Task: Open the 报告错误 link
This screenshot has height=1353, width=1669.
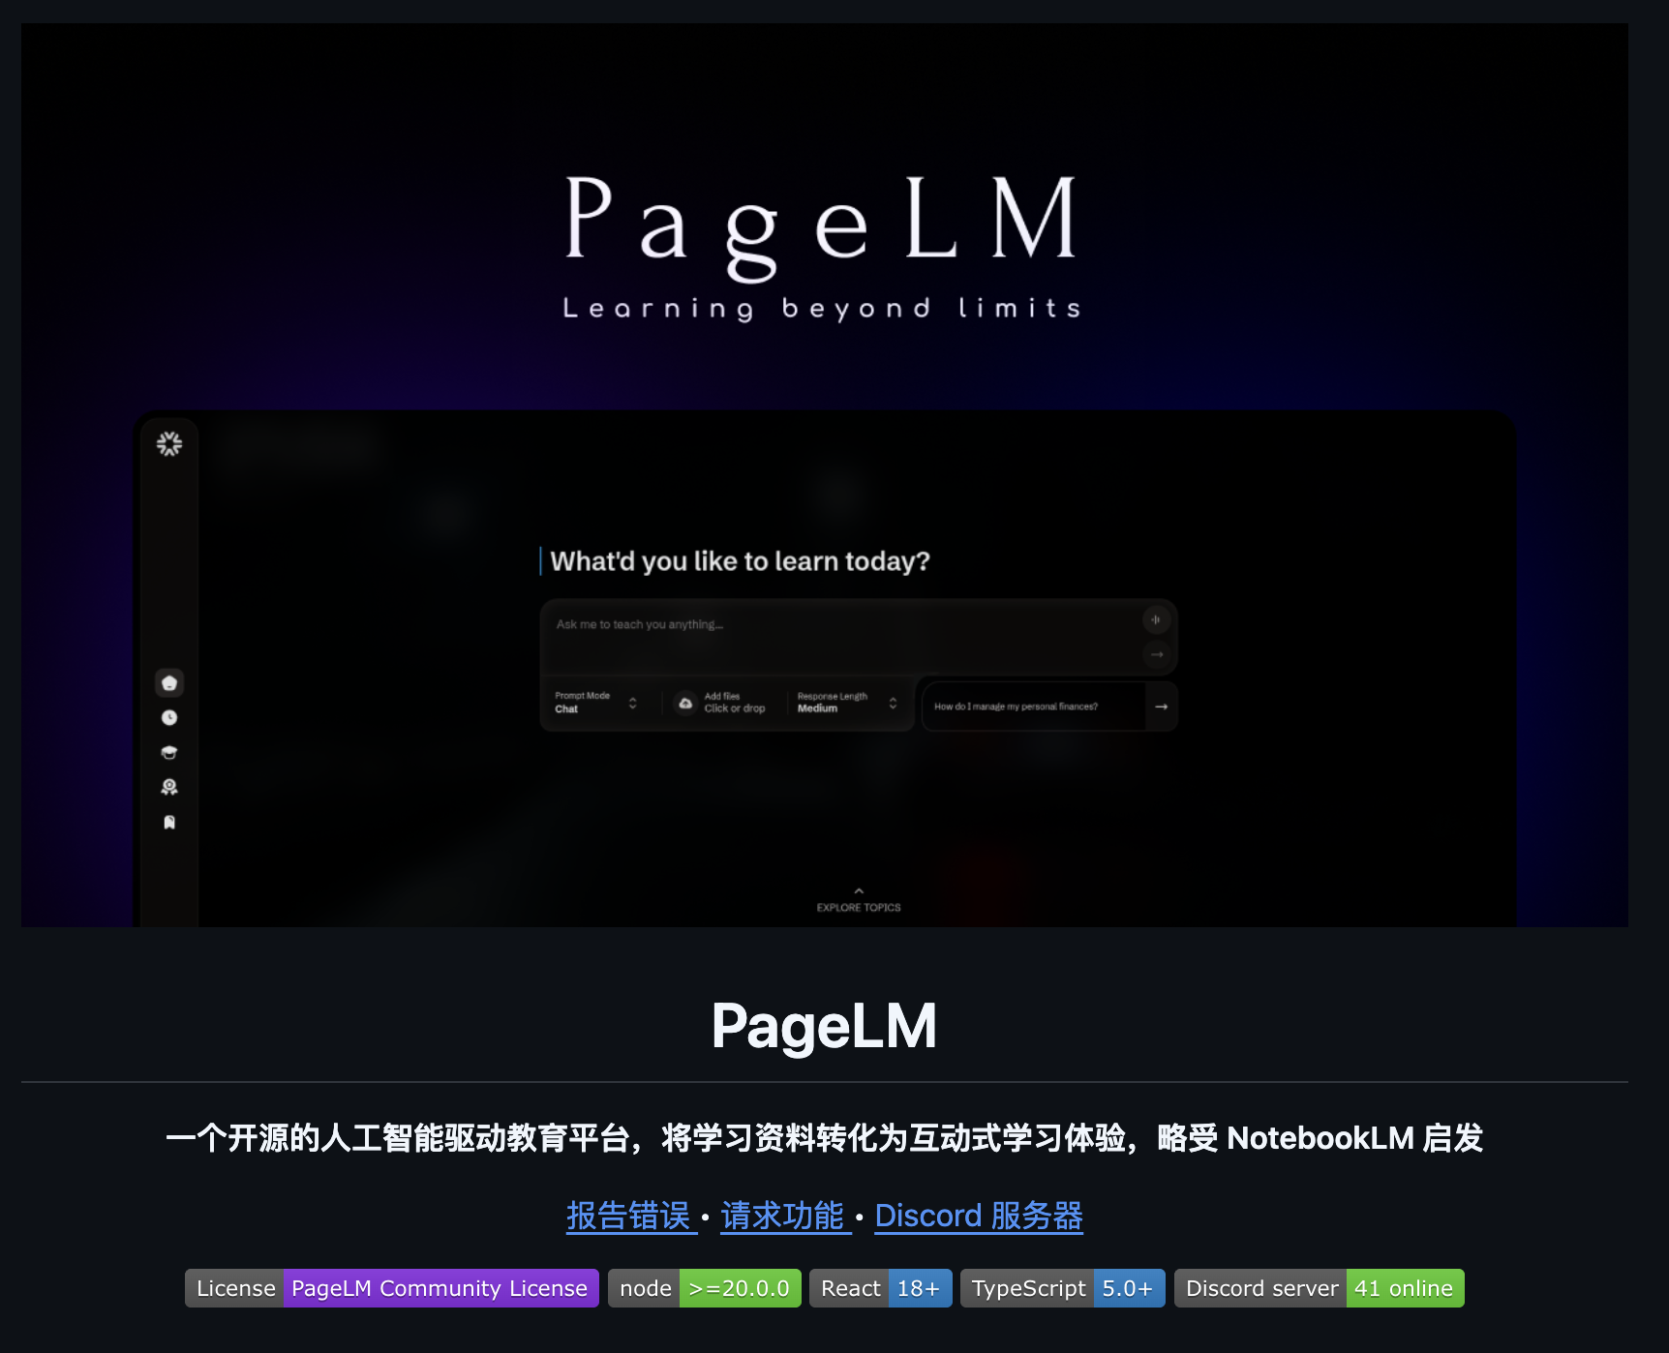Action: [x=629, y=1216]
